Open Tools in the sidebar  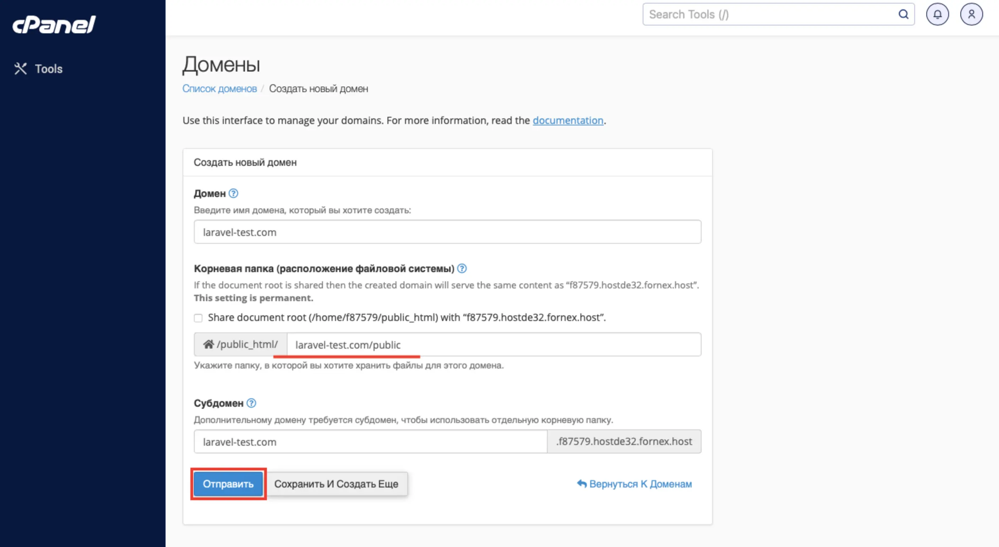(38, 69)
